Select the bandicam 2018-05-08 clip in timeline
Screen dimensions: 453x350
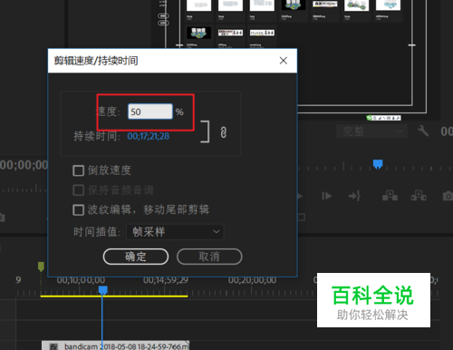[115, 345]
